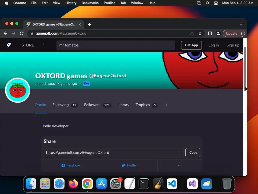The width and height of the screenshot is (258, 194).
Task: Open Control Center in menu bar
Action: click(x=216, y=3)
